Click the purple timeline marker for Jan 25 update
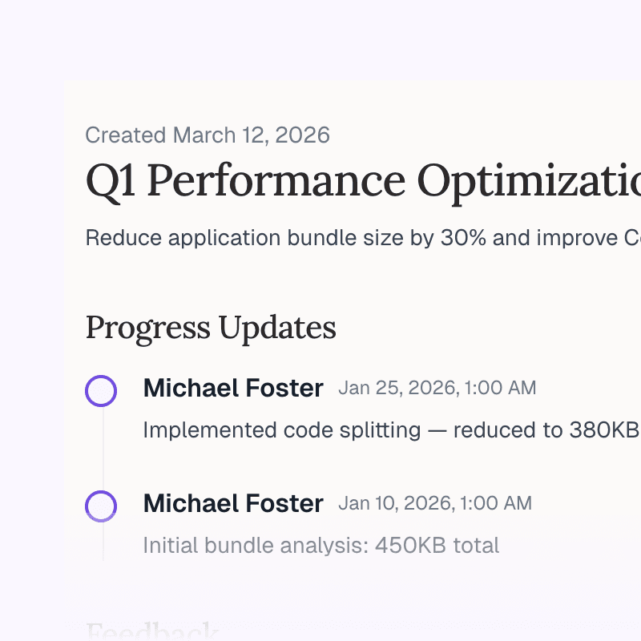This screenshot has height=641, width=641. click(x=101, y=391)
